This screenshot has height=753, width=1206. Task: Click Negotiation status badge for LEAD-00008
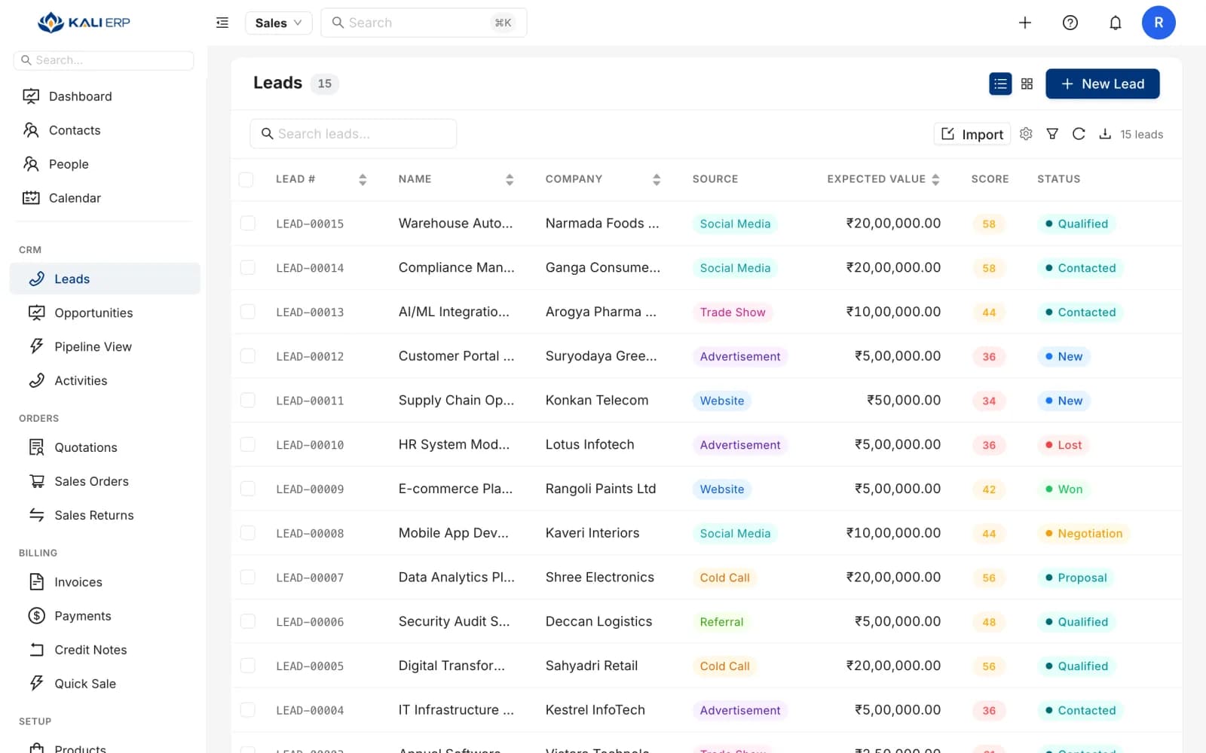[1083, 533]
